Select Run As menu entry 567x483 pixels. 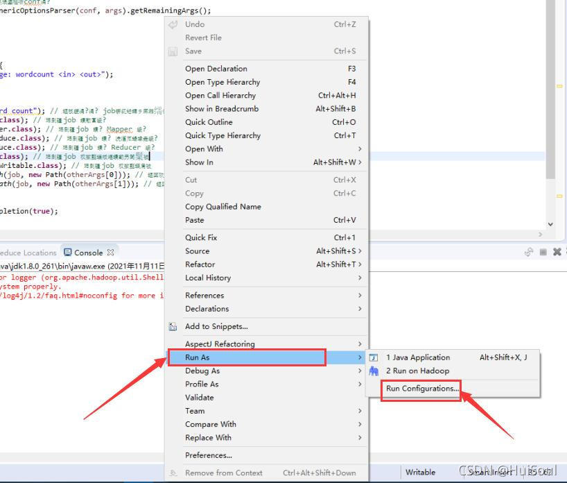coord(247,357)
